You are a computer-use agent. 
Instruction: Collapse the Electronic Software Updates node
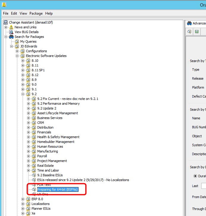(x=17, y=56)
